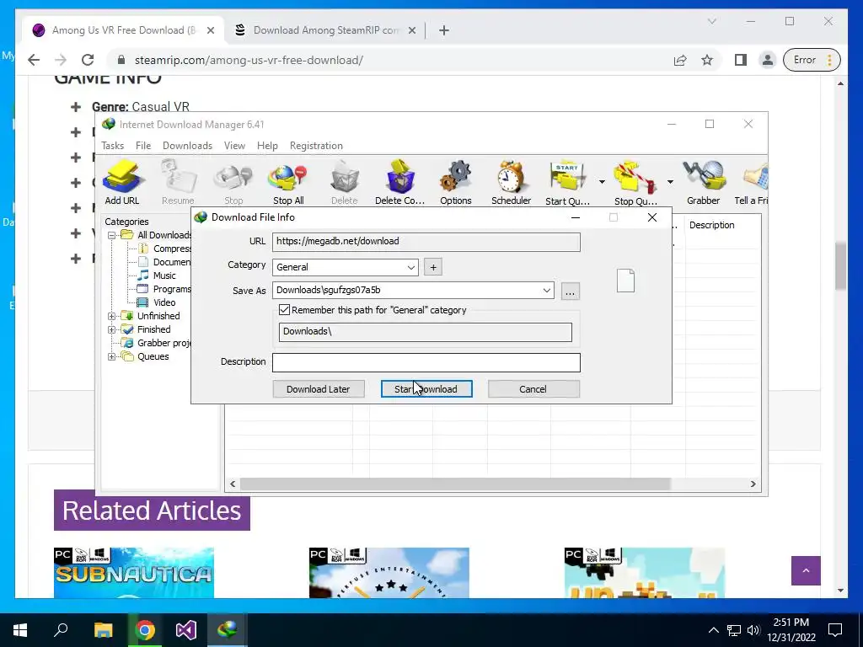Open the Help menu in IDM
Image resolution: width=863 pixels, height=647 pixels.
[x=267, y=146]
